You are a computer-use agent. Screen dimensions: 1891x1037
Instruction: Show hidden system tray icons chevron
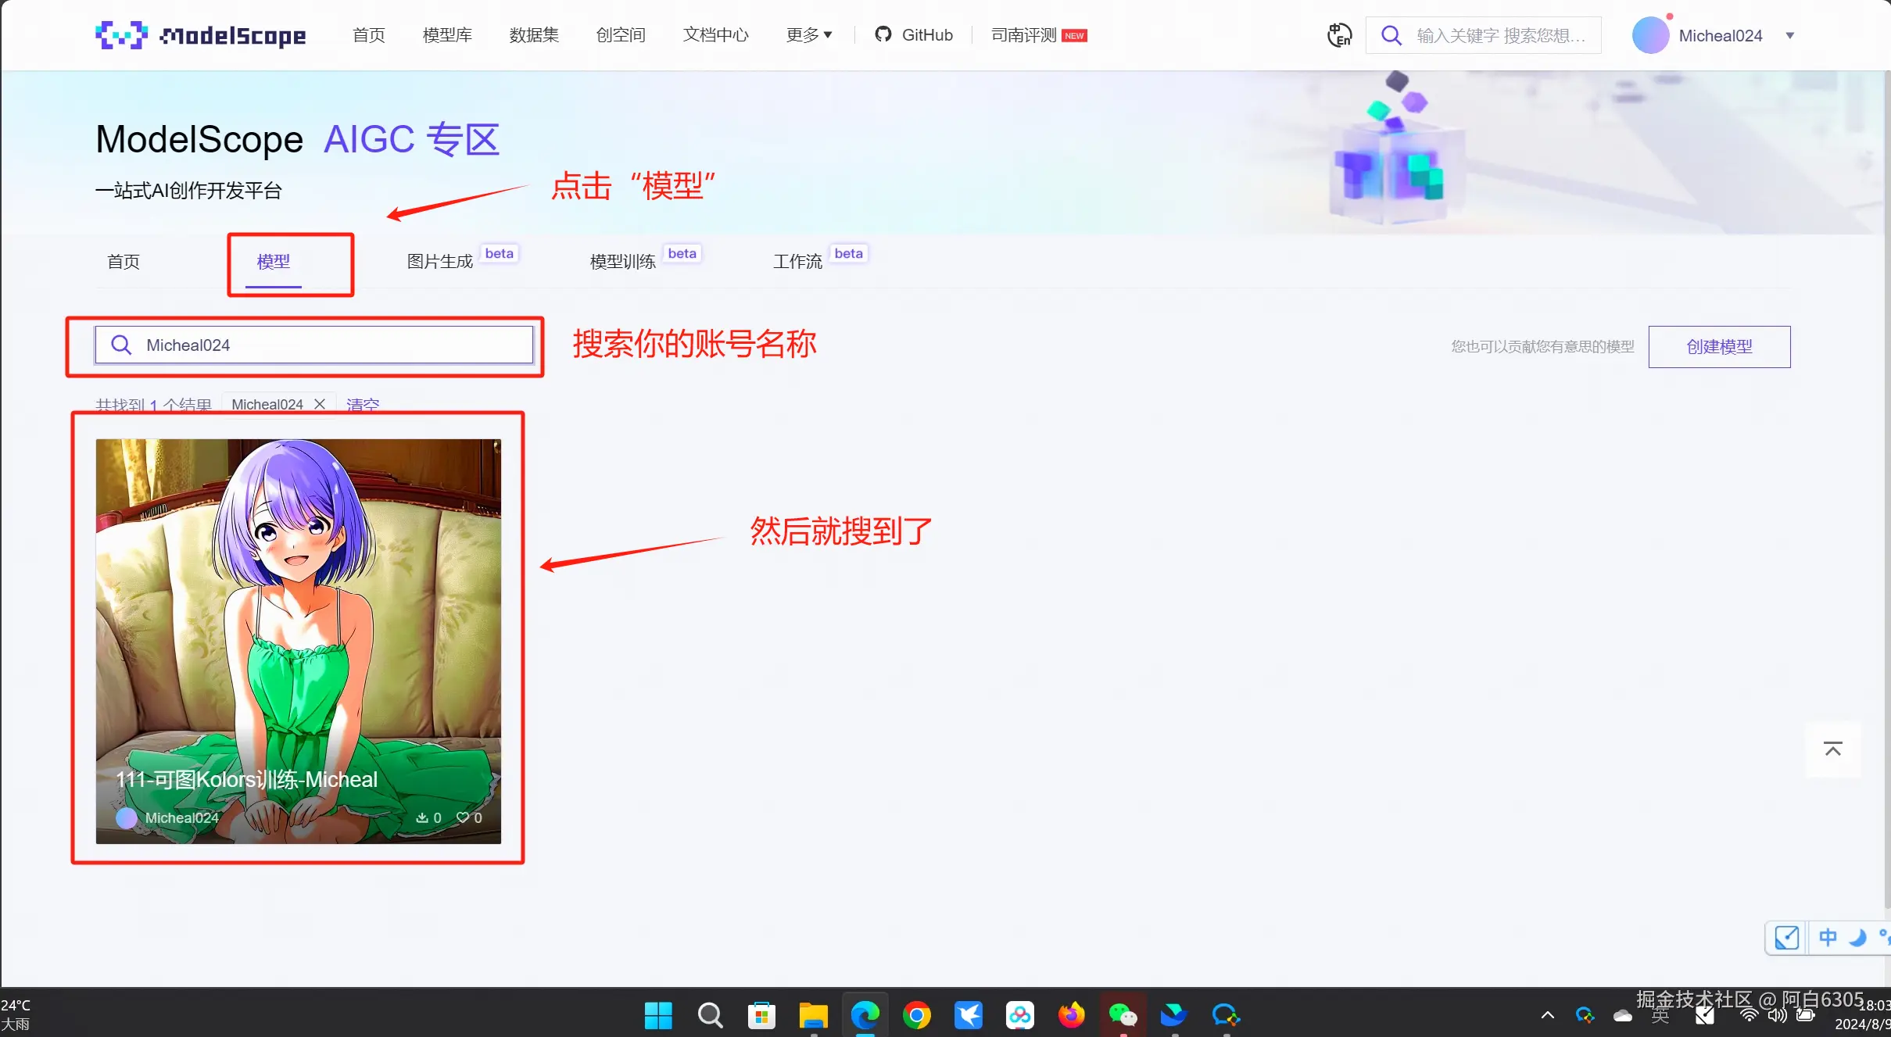[1547, 1015]
